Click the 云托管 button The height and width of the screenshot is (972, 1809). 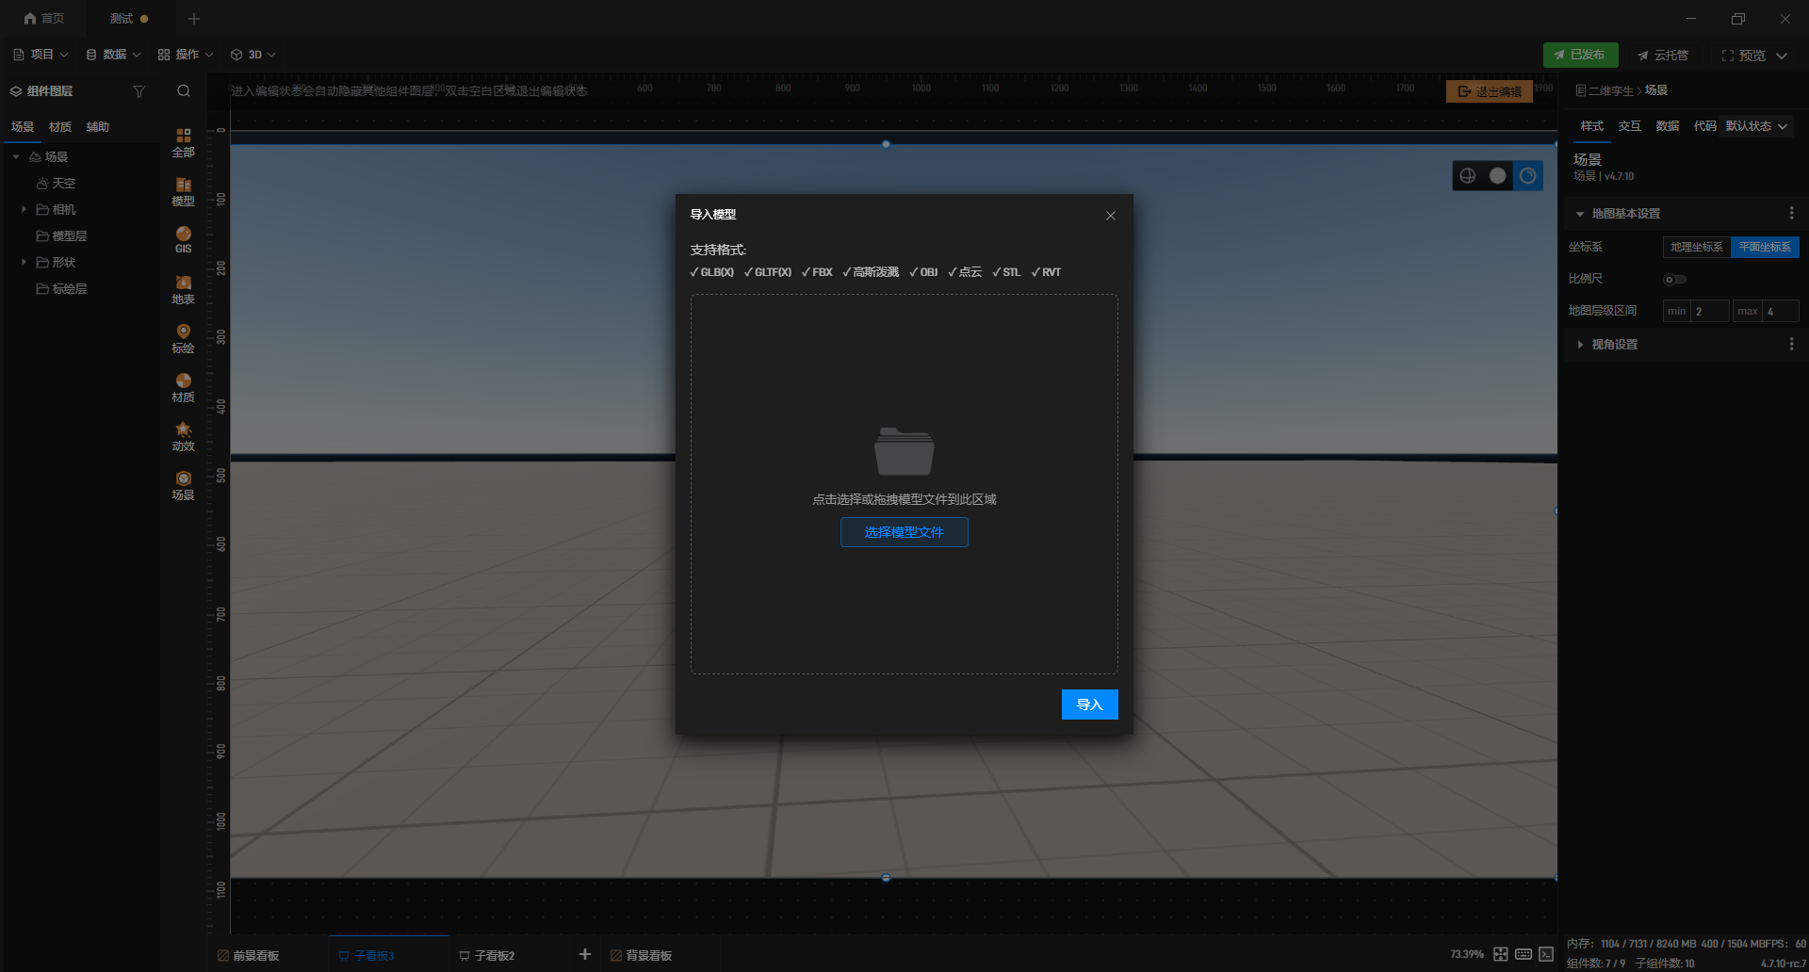(x=1663, y=56)
